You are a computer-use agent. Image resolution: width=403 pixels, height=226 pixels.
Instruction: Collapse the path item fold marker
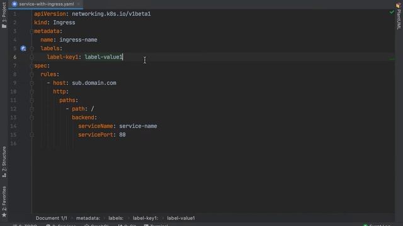(32, 109)
